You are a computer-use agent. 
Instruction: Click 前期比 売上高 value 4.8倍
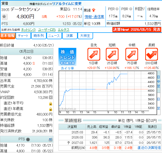coord(93,148)
